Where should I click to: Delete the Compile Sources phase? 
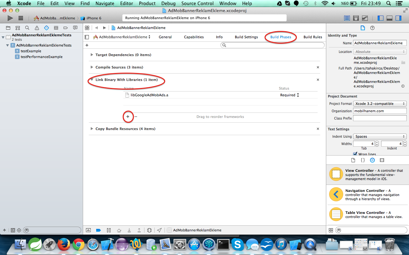coord(318,67)
